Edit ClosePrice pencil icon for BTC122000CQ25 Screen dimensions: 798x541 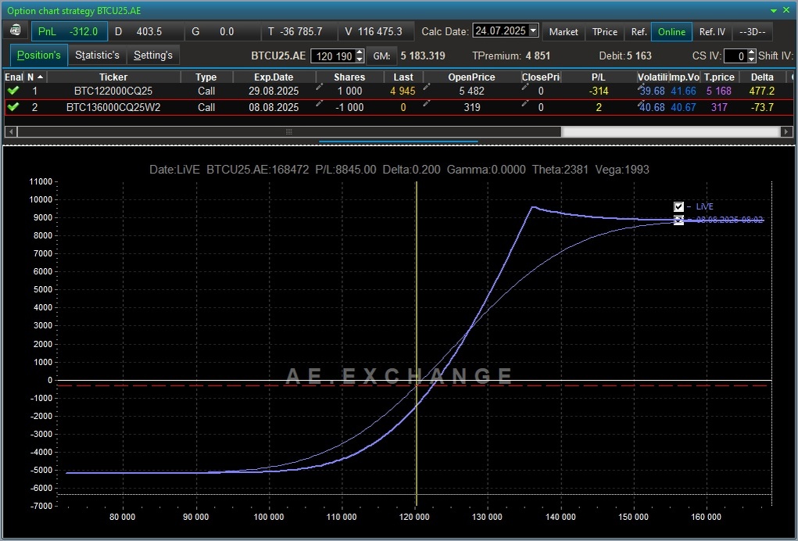(x=525, y=88)
